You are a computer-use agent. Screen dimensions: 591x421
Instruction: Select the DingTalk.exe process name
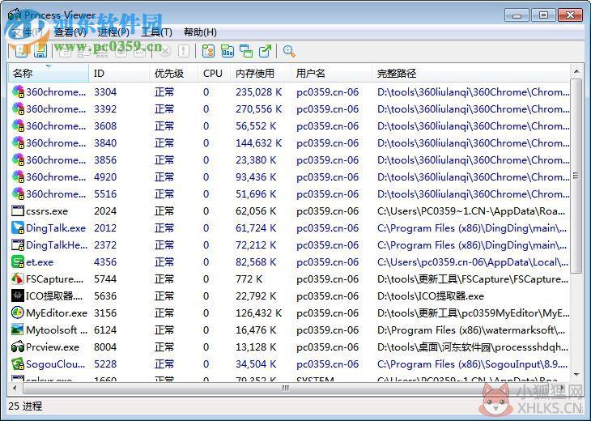pyautogui.click(x=56, y=228)
